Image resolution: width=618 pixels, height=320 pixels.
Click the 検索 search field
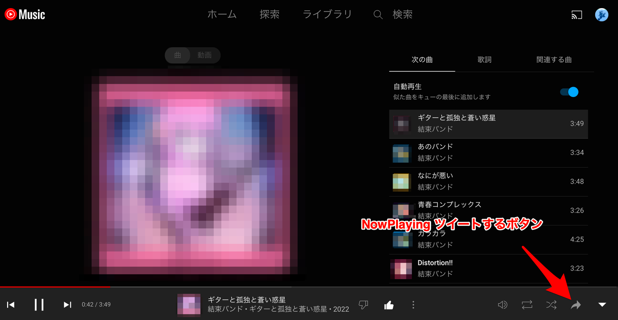click(403, 15)
